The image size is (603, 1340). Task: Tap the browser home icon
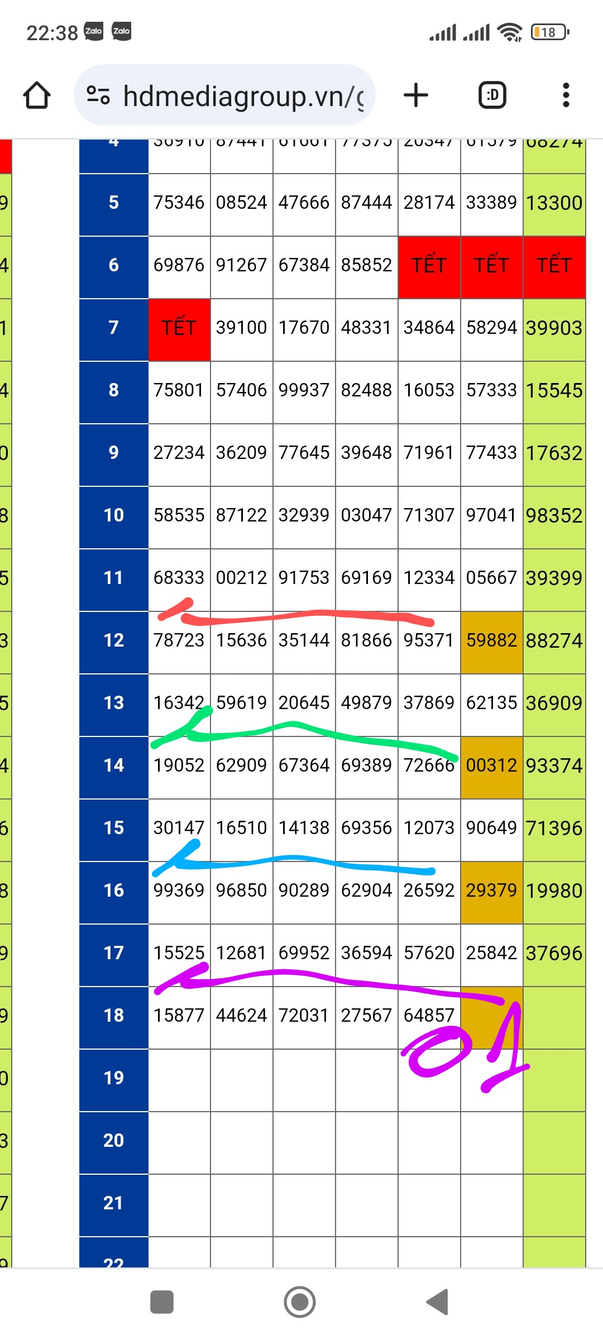point(37,95)
